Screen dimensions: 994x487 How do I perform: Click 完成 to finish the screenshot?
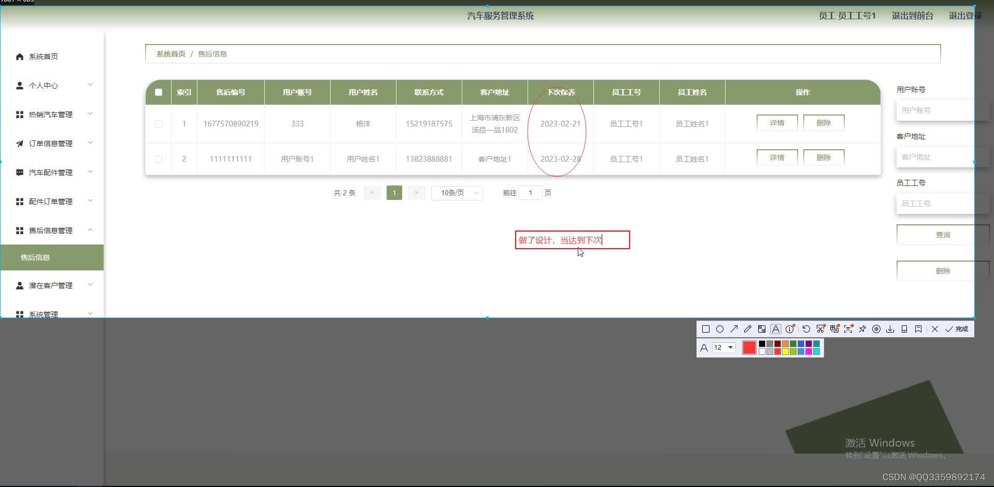click(957, 329)
